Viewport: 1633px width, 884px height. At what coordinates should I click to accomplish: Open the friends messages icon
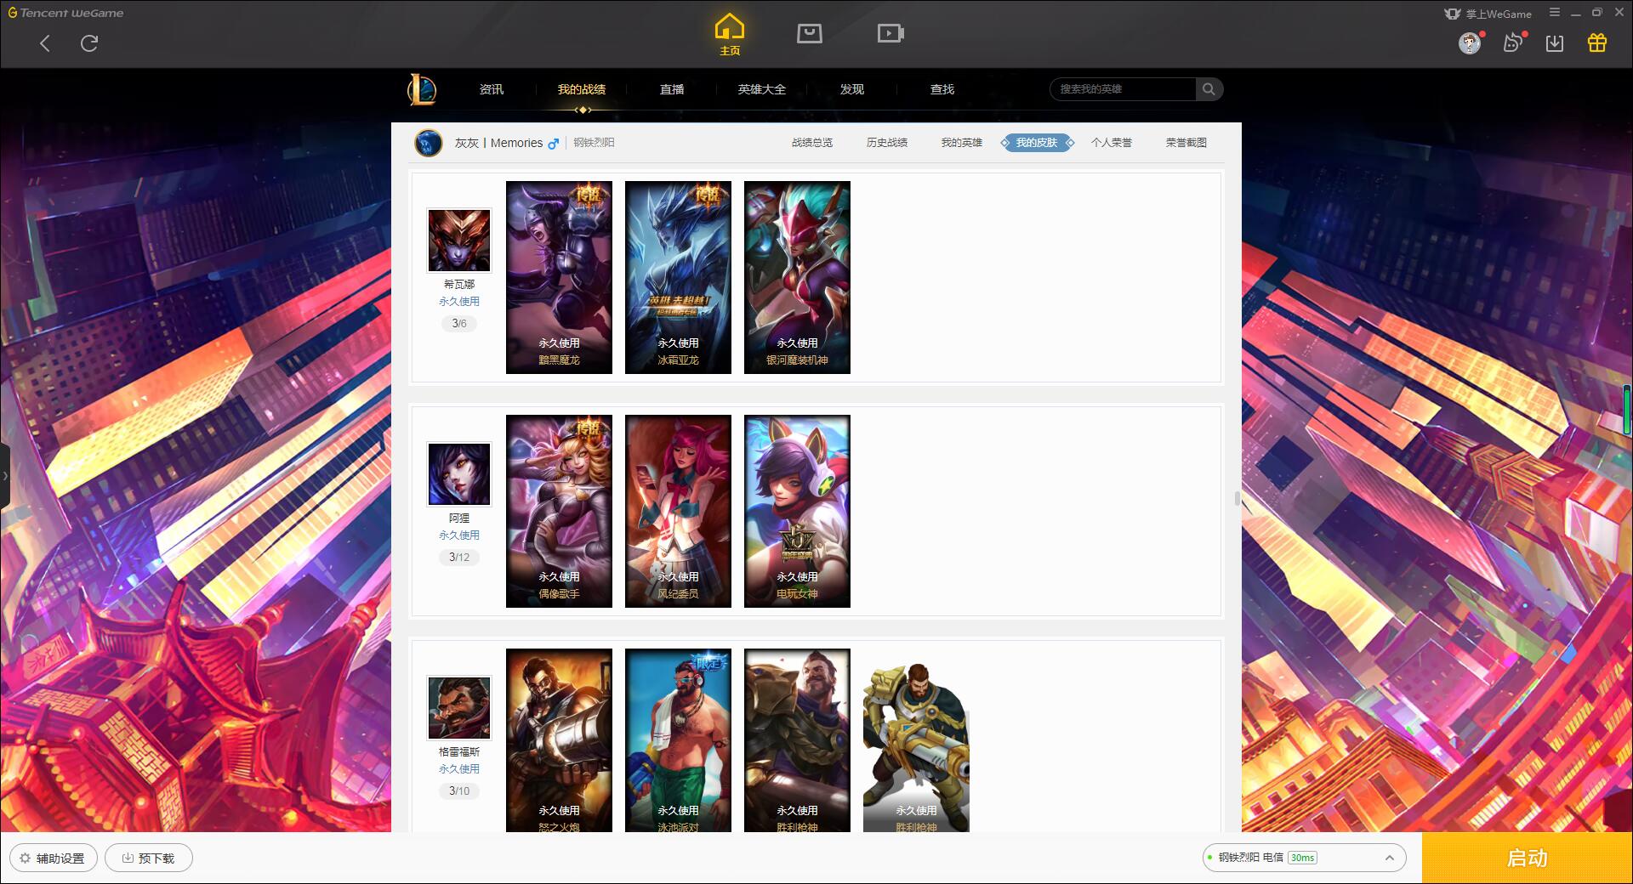click(1512, 42)
